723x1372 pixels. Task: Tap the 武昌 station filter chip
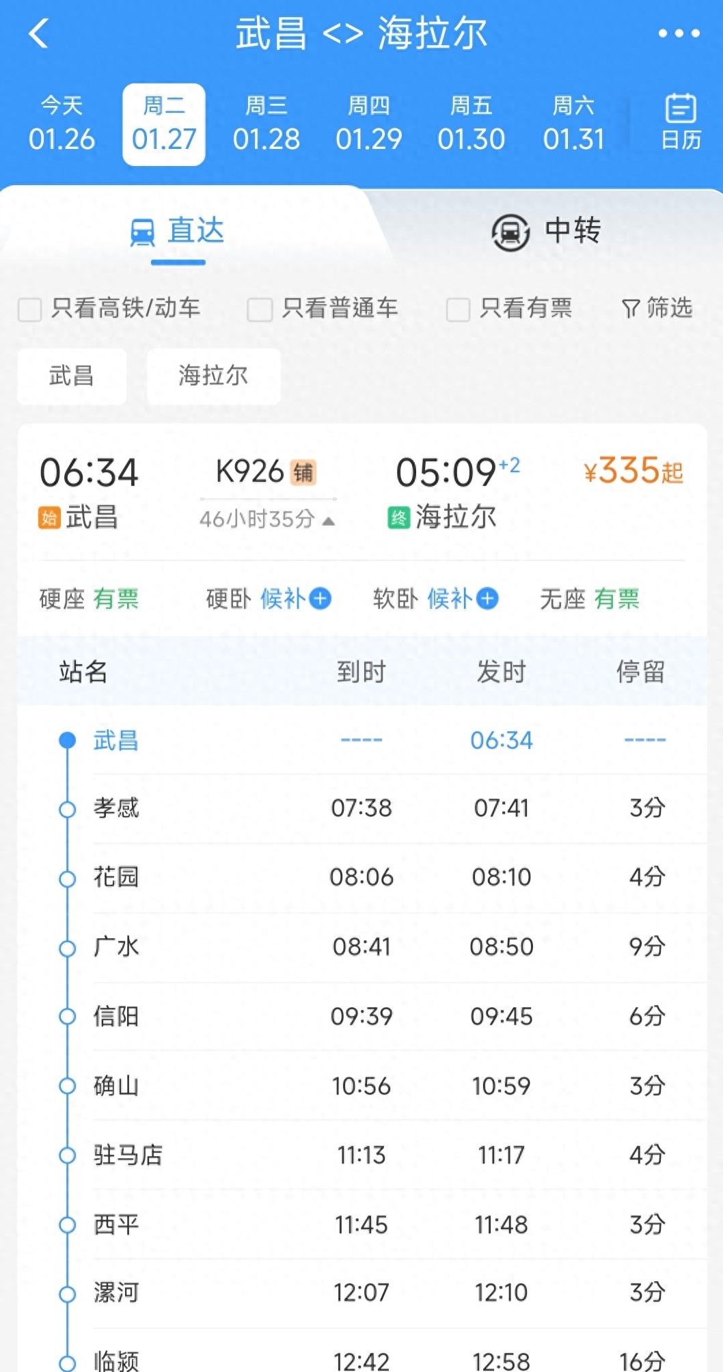click(x=72, y=376)
